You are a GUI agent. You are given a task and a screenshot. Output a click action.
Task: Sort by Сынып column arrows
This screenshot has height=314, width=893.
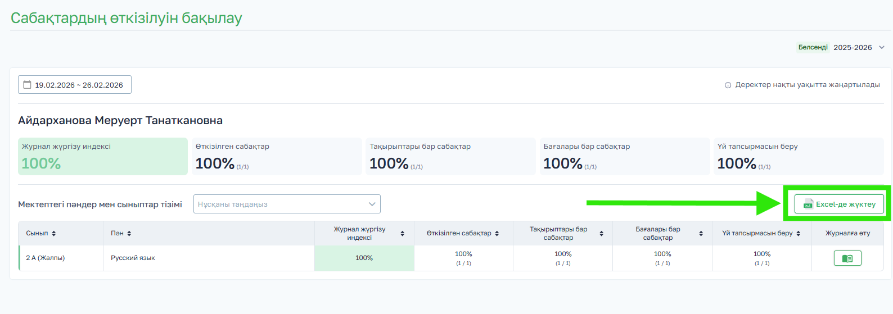[54, 233]
